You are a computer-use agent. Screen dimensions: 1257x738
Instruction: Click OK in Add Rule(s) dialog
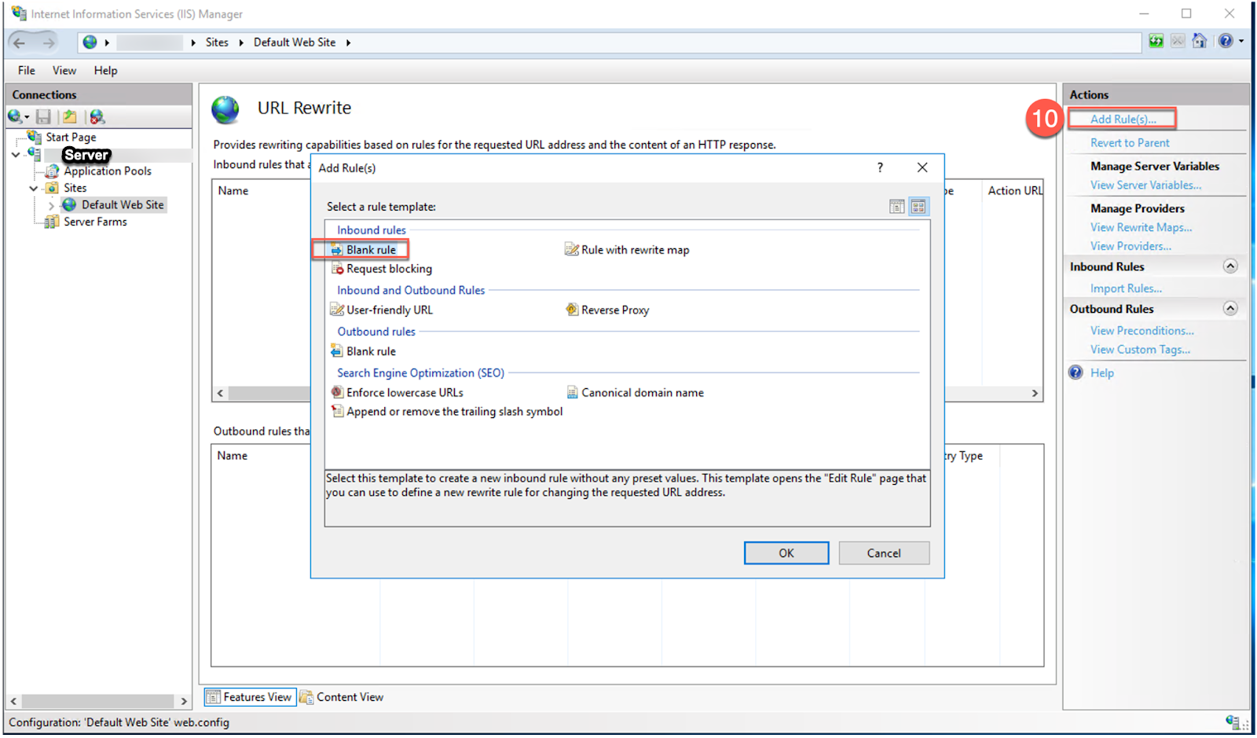coord(786,553)
